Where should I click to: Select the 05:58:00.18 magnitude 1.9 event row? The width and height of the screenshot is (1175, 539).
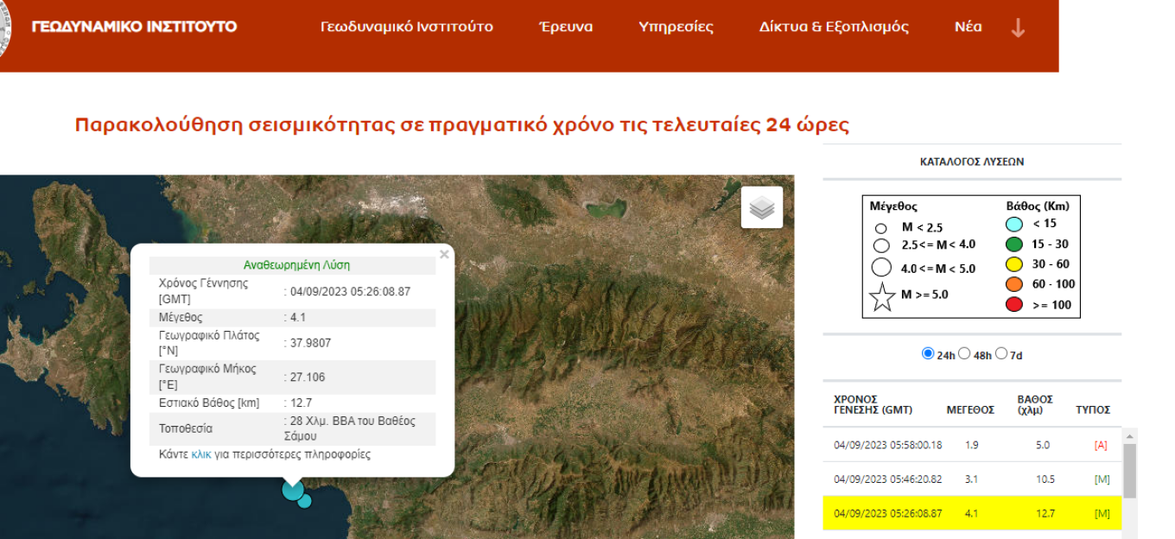point(971,445)
